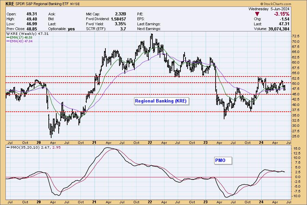The image size is (307, 205).
Task: Click the date 'Wednesday 5-Jun-2024'
Action: click(269, 9)
